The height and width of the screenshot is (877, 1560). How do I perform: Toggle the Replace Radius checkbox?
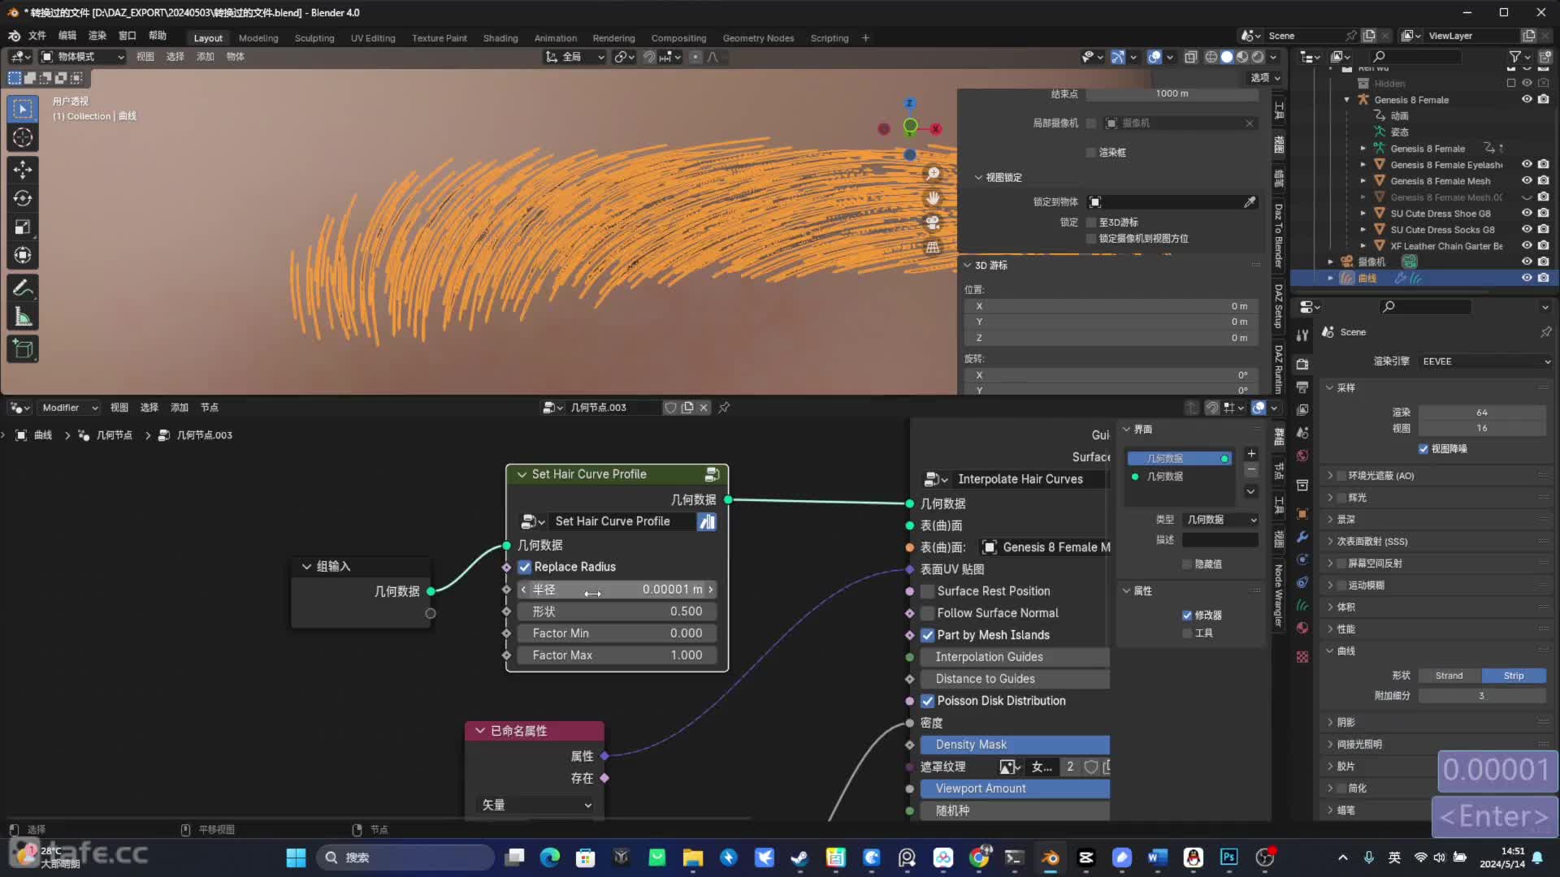(x=525, y=567)
